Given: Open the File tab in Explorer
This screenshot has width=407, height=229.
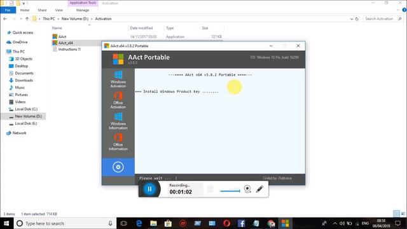Looking at the screenshot, I should coord(8,10).
